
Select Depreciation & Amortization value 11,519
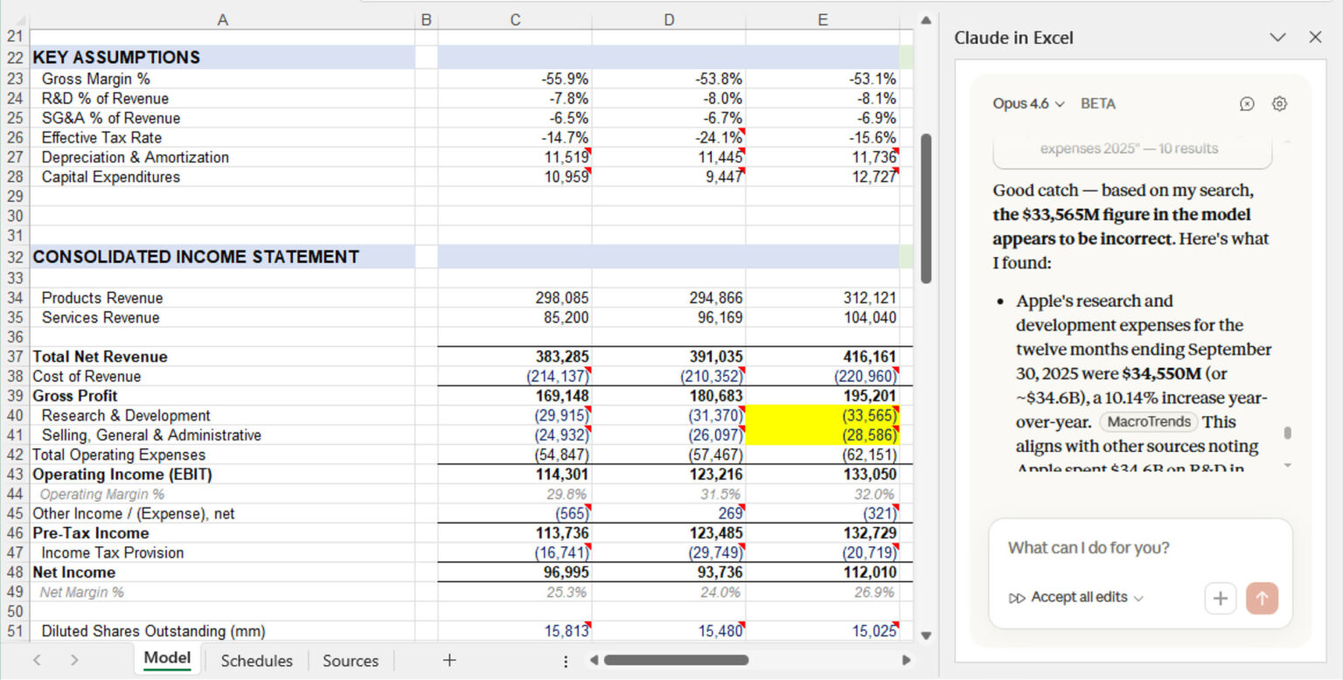point(515,157)
